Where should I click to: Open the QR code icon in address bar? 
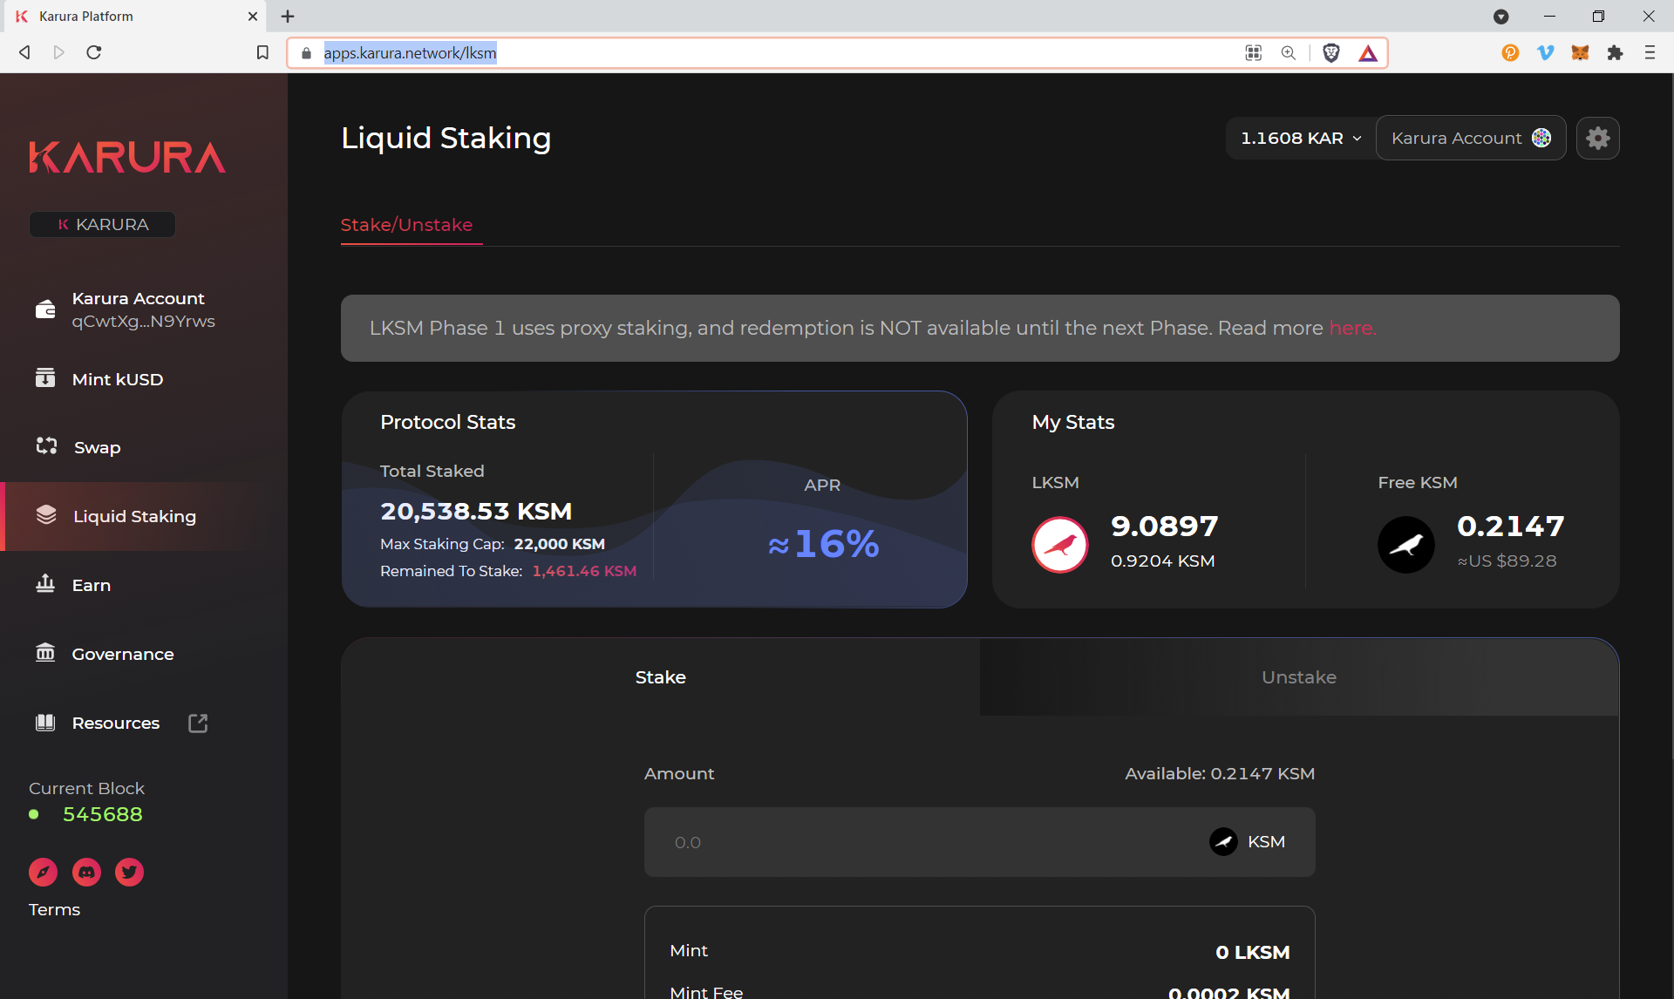coord(1254,53)
